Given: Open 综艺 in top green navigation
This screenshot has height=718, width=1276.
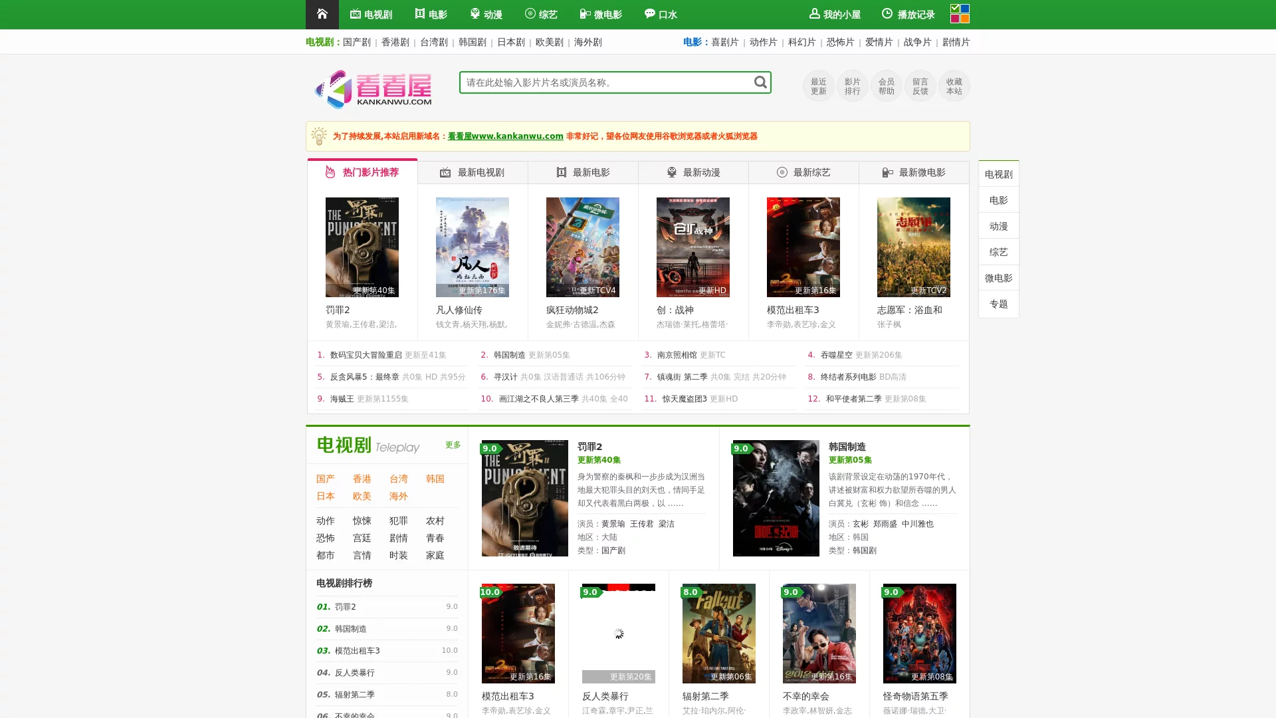Looking at the screenshot, I should (541, 15).
